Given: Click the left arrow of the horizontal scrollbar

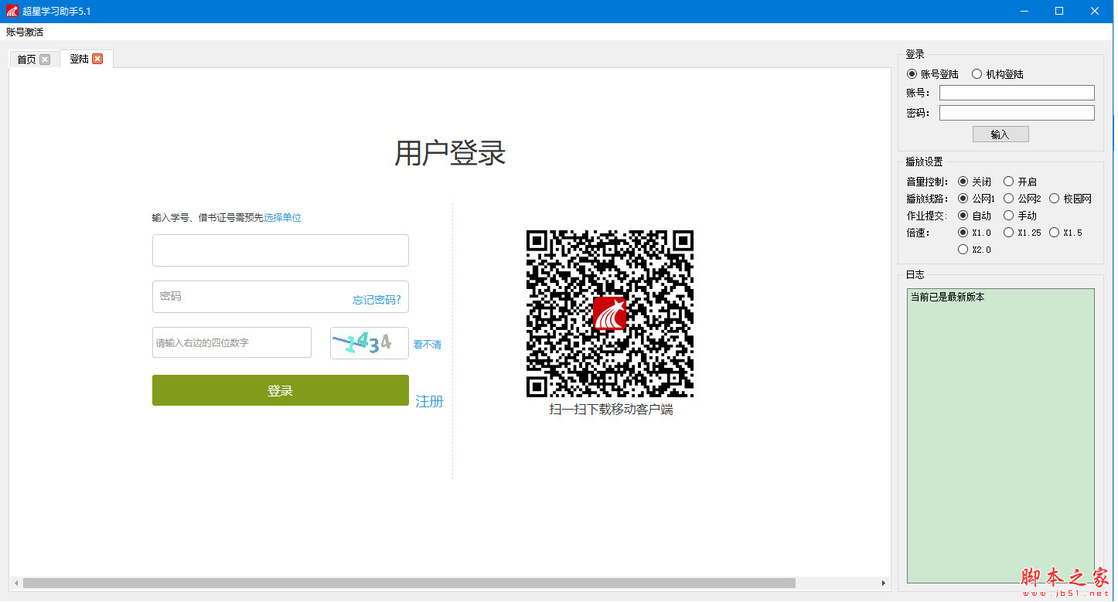Looking at the screenshot, I should [x=15, y=583].
